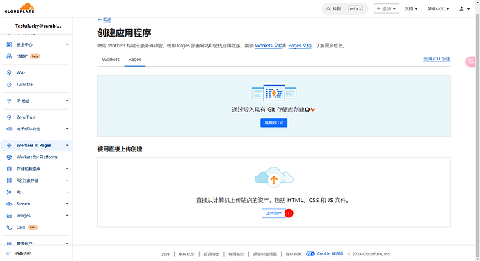Click the R2 对象存储 bucket icon
The height and width of the screenshot is (261, 480).
pos(9,180)
